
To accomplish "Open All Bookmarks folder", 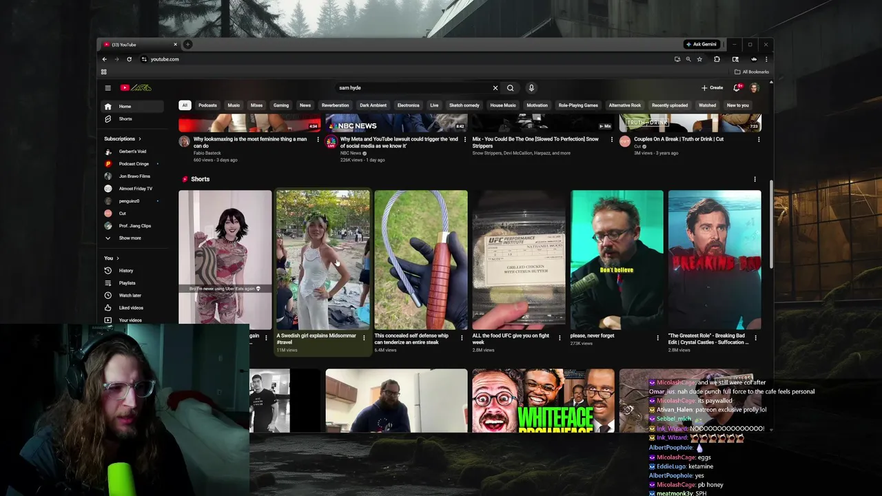I will pyautogui.click(x=752, y=72).
